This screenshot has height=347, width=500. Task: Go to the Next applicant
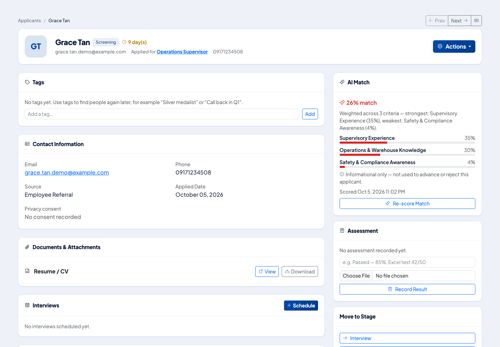pyautogui.click(x=459, y=21)
